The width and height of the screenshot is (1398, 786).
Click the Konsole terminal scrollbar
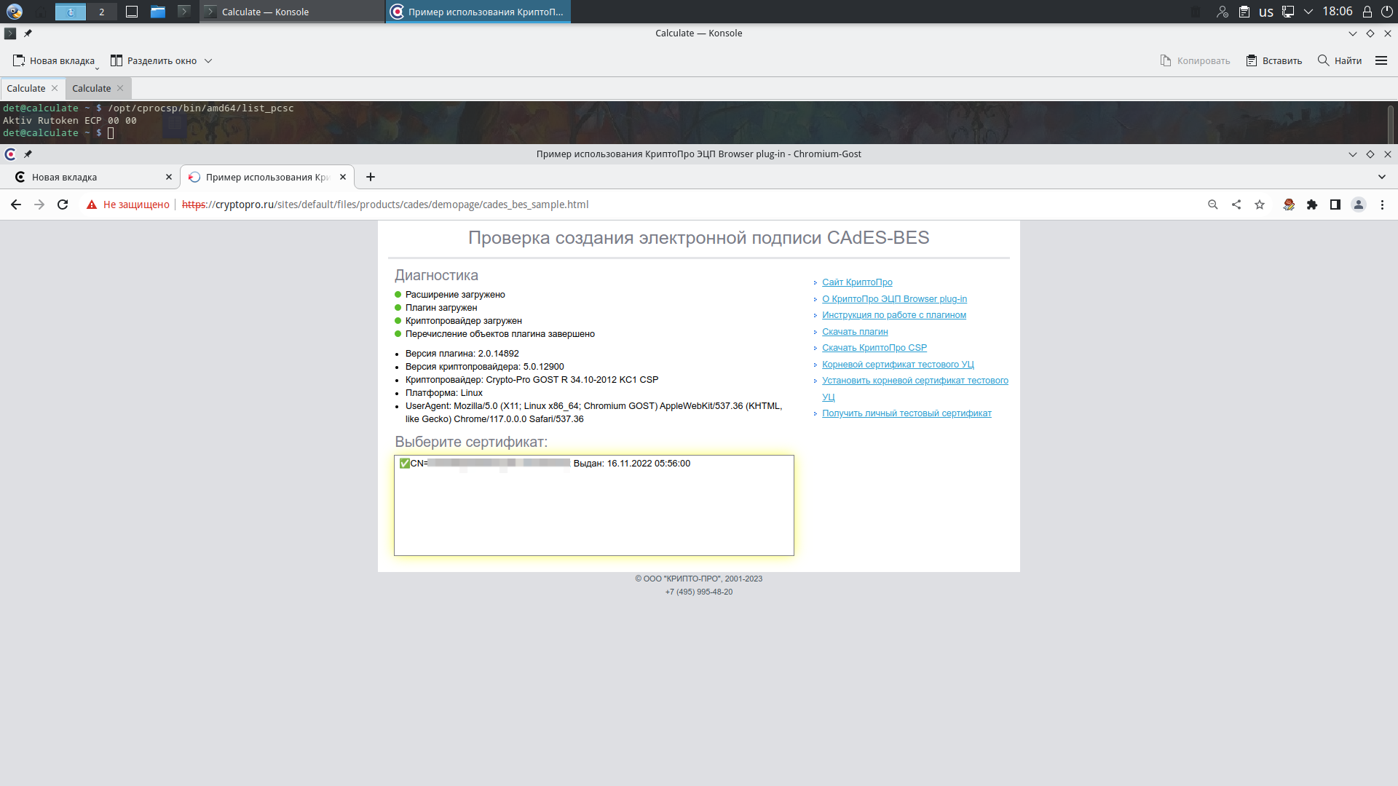pyautogui.click(x=1391, y=122)
